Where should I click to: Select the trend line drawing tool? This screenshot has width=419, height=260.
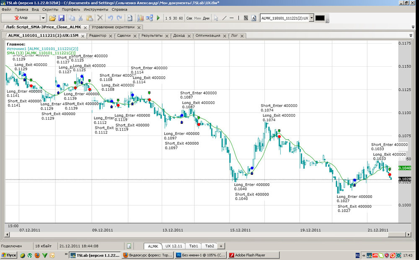tap(225, 18)
